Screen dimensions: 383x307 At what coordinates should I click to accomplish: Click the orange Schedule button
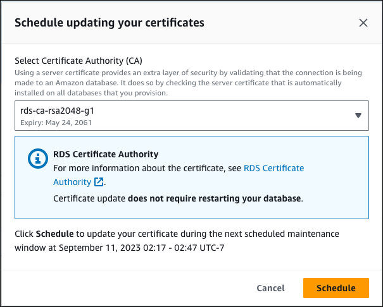[336, 287]
